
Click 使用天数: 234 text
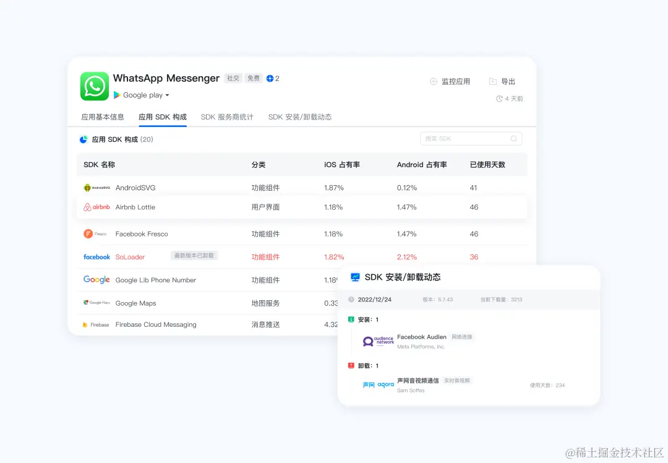click(547, 385)
